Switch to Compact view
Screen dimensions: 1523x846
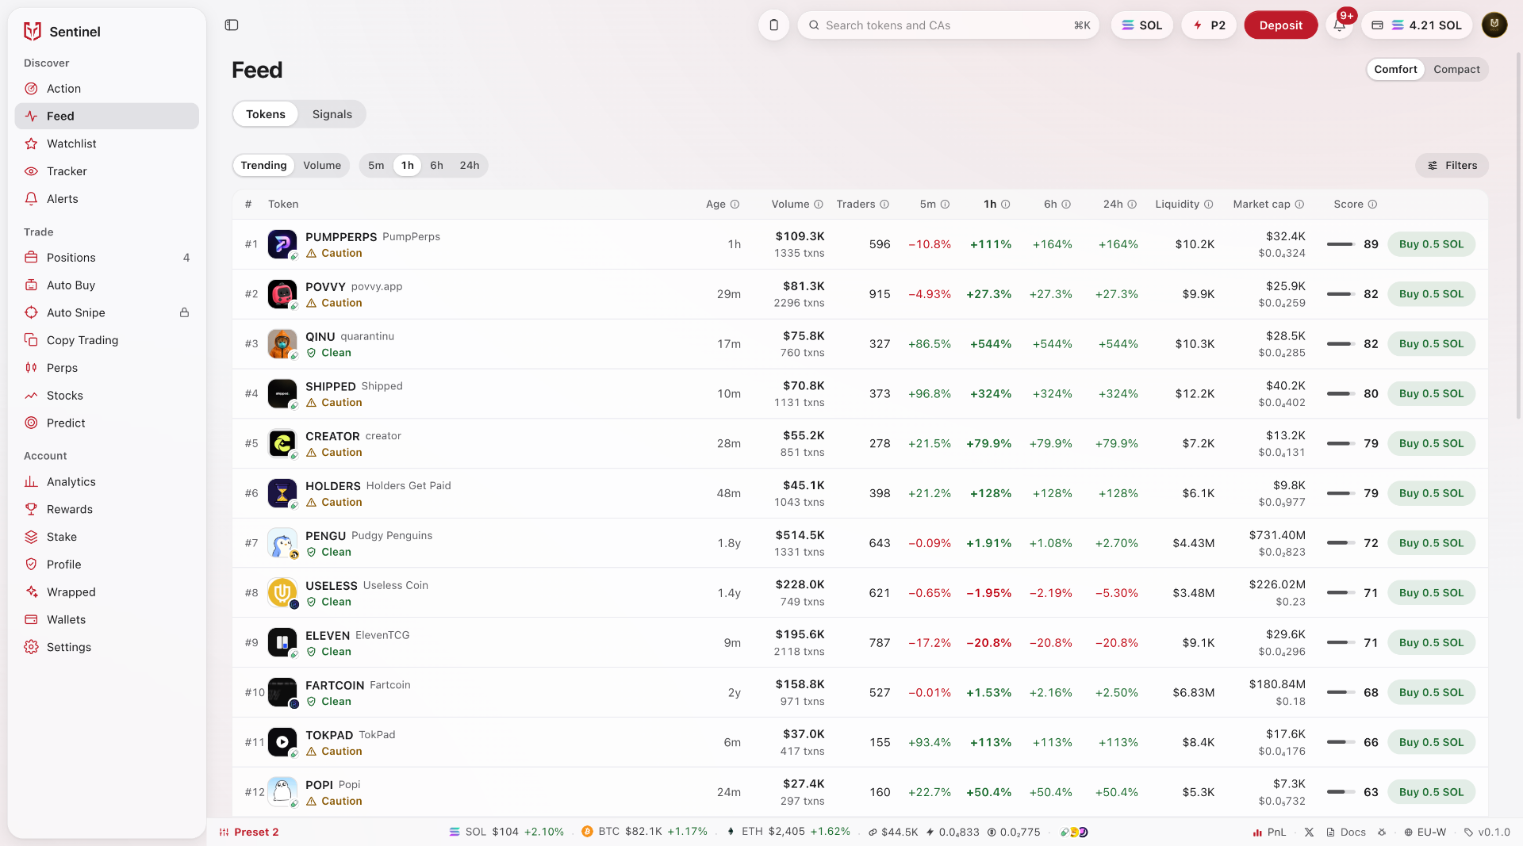tap(1456, 70)
